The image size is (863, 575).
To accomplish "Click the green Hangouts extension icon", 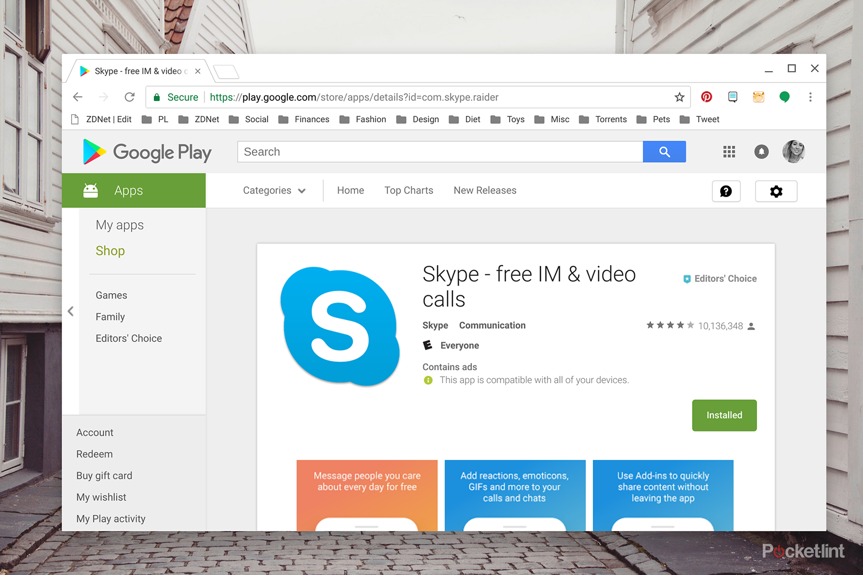I will click(x=784, y=97).
